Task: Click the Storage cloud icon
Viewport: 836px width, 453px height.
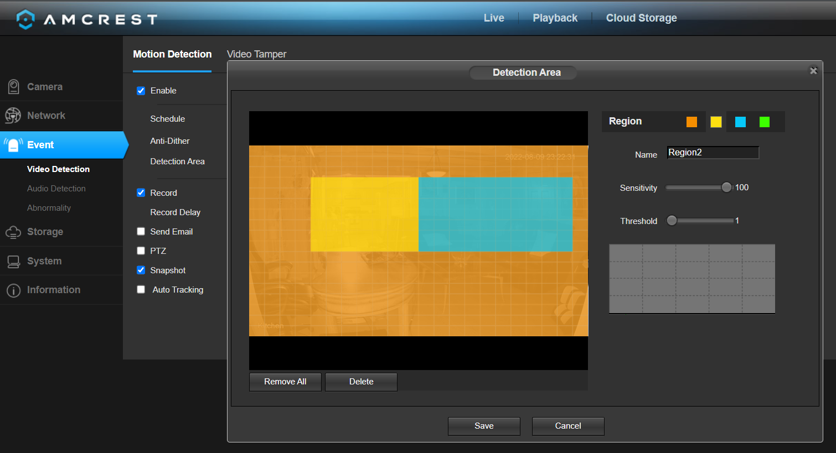Action: click(x=13, y=232)
